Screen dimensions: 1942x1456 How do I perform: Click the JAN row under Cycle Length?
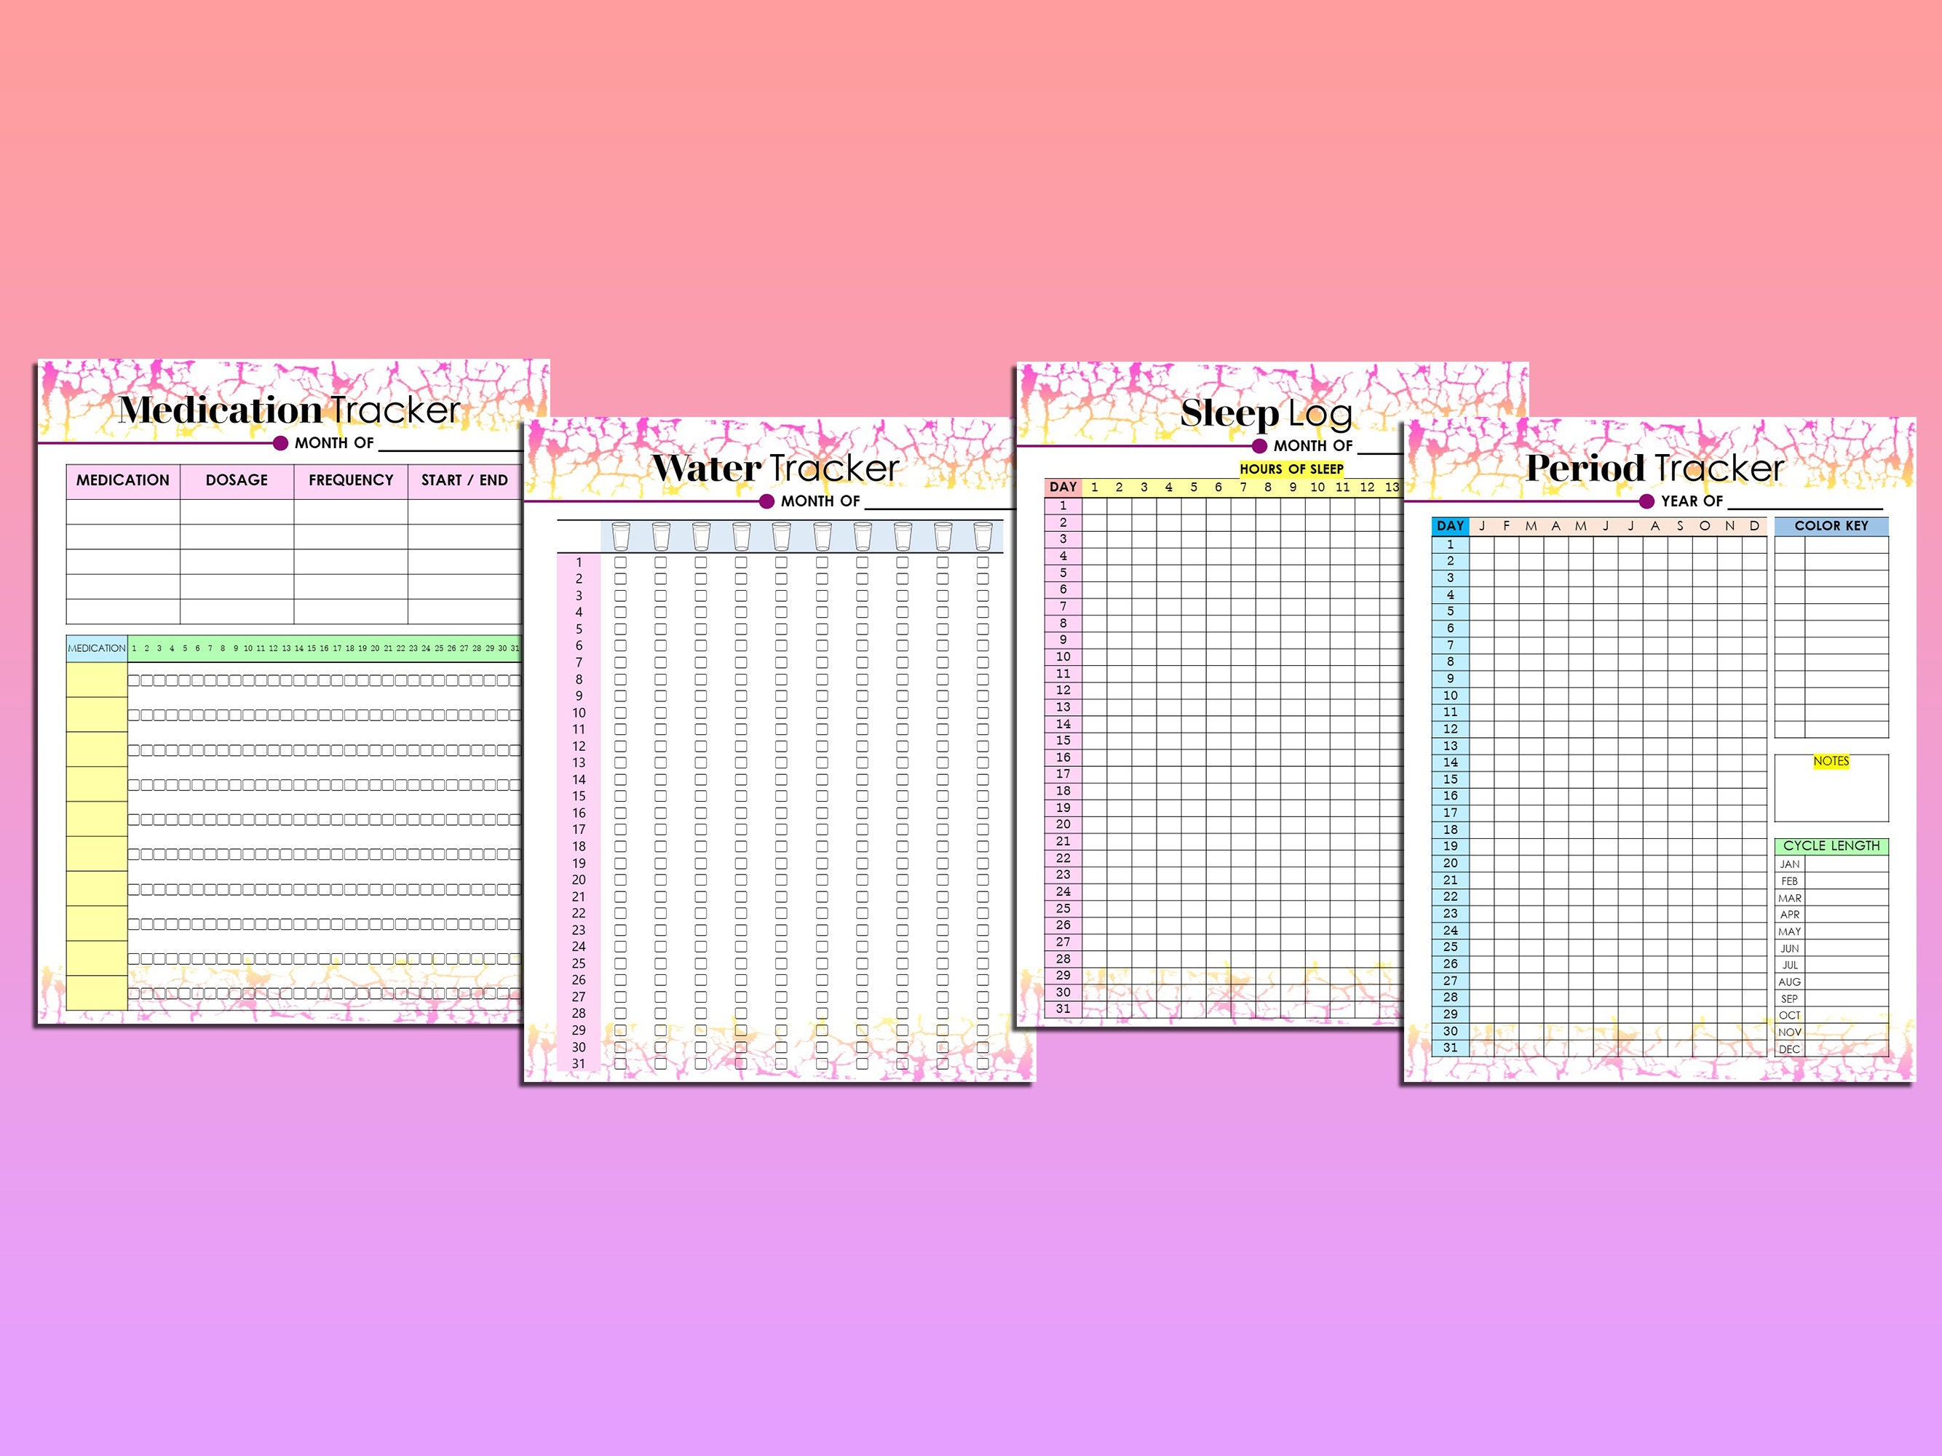point(1831,864)
